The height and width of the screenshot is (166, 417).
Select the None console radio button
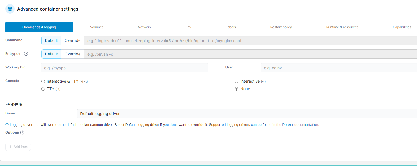point(236,89)
